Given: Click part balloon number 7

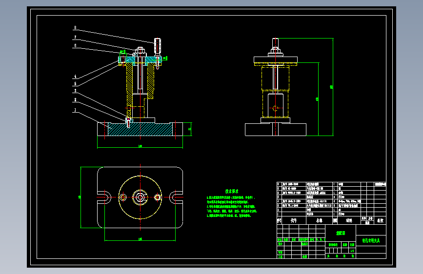Looking at the screenshot, I should 75,37.
